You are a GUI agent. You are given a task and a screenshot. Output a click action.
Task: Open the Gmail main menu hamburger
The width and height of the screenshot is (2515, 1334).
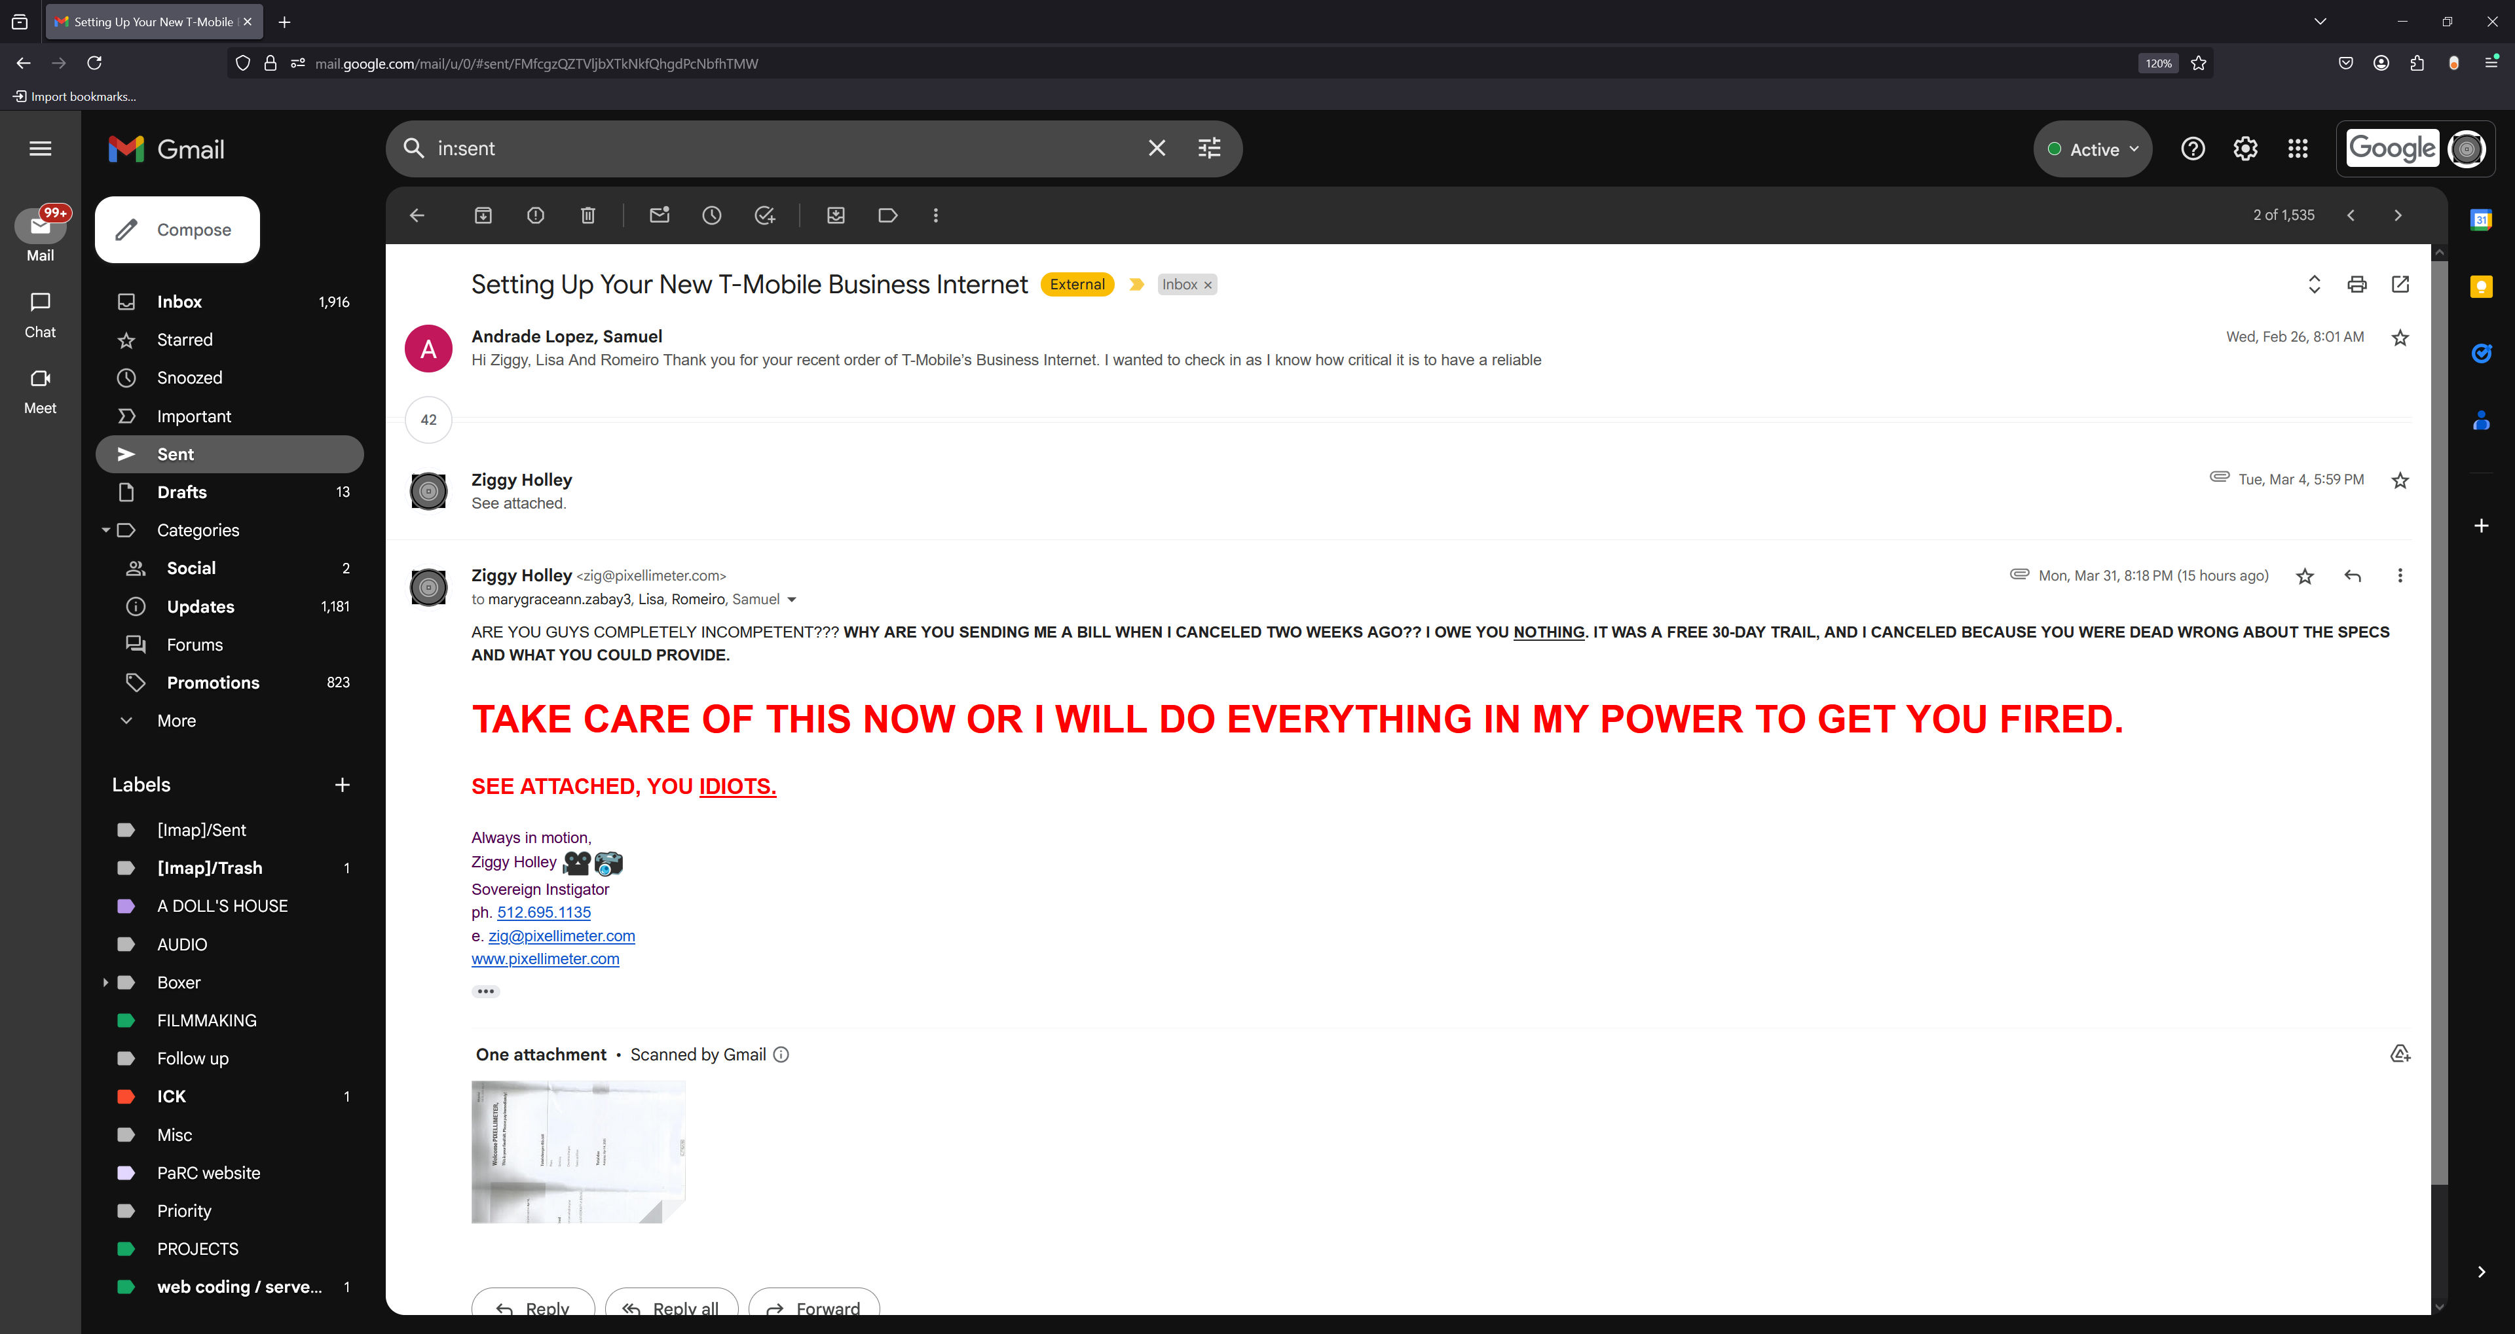[40, 149]
